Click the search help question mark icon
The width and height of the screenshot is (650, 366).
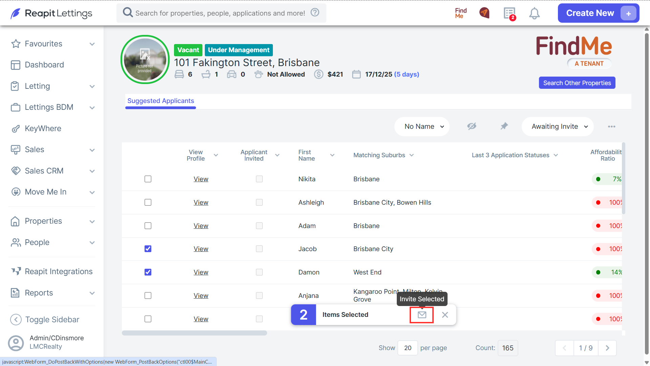tap(315, 13)
